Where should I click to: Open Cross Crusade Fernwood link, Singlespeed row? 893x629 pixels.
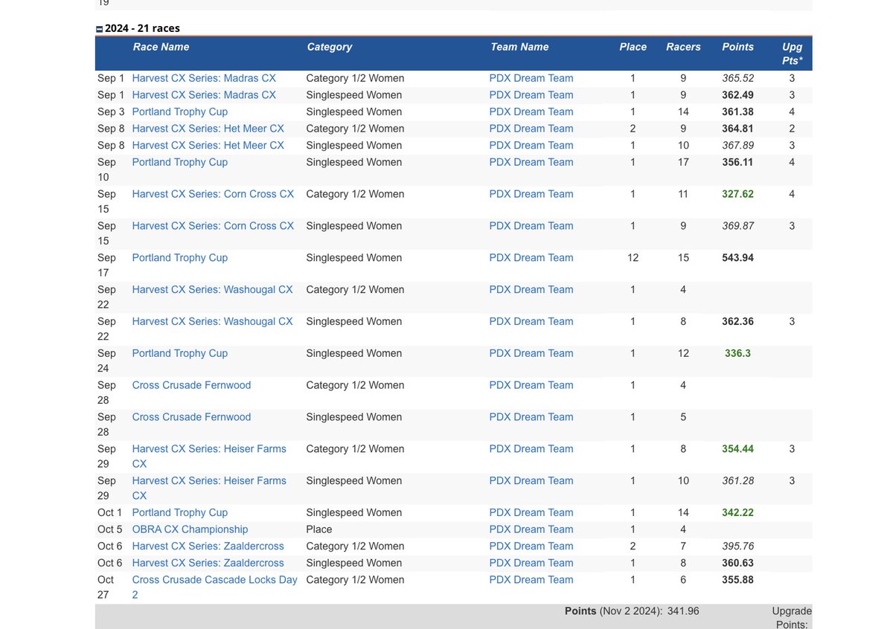click(x=191, y=418)
